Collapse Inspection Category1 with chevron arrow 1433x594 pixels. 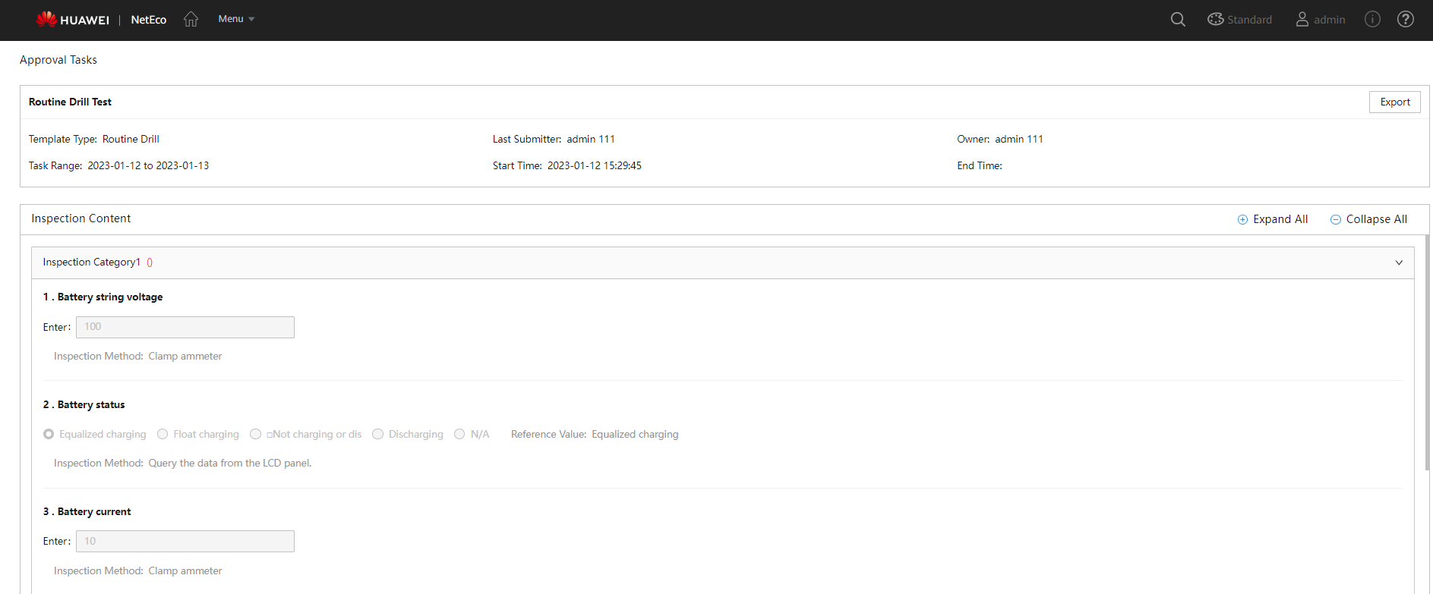pyautogui.click(x=1399, y=262)
